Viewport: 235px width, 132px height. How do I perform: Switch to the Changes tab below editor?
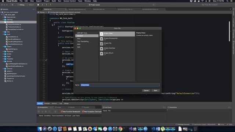[47, 103]
